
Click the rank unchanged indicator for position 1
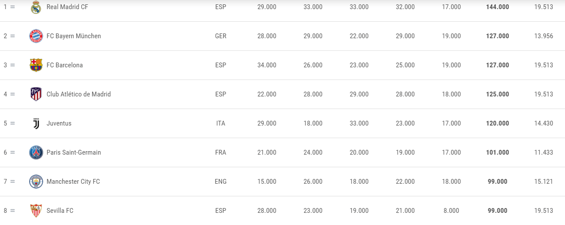12,7
